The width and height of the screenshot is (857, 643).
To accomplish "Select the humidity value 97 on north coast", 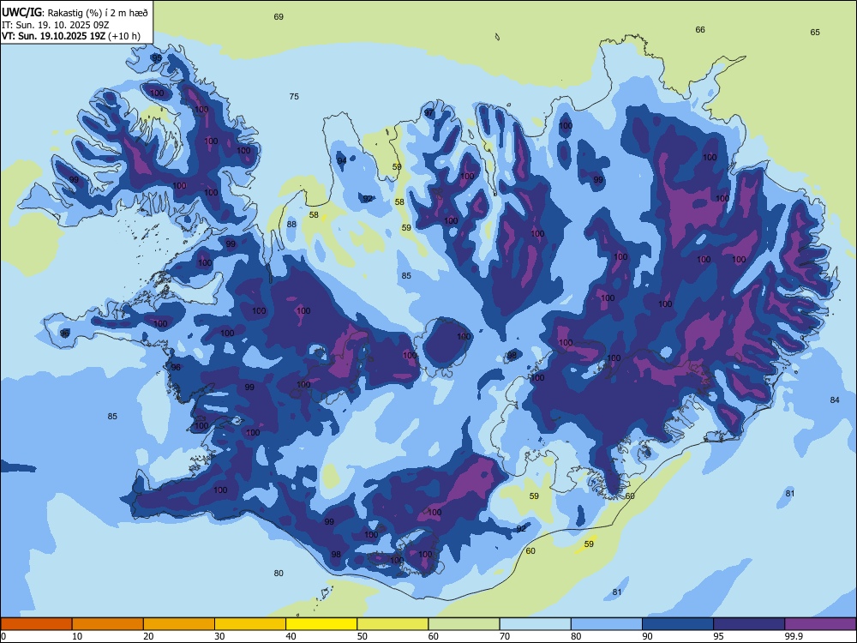I will point(429,113).
